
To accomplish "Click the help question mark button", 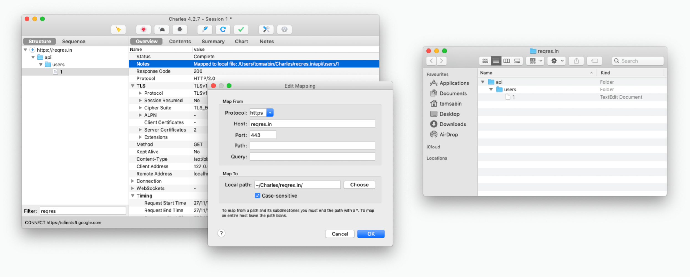I will [x=221, y=234].
